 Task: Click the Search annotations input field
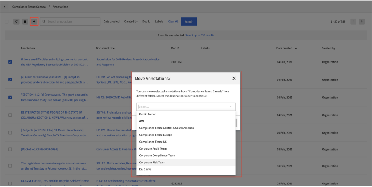pos(70,21)
